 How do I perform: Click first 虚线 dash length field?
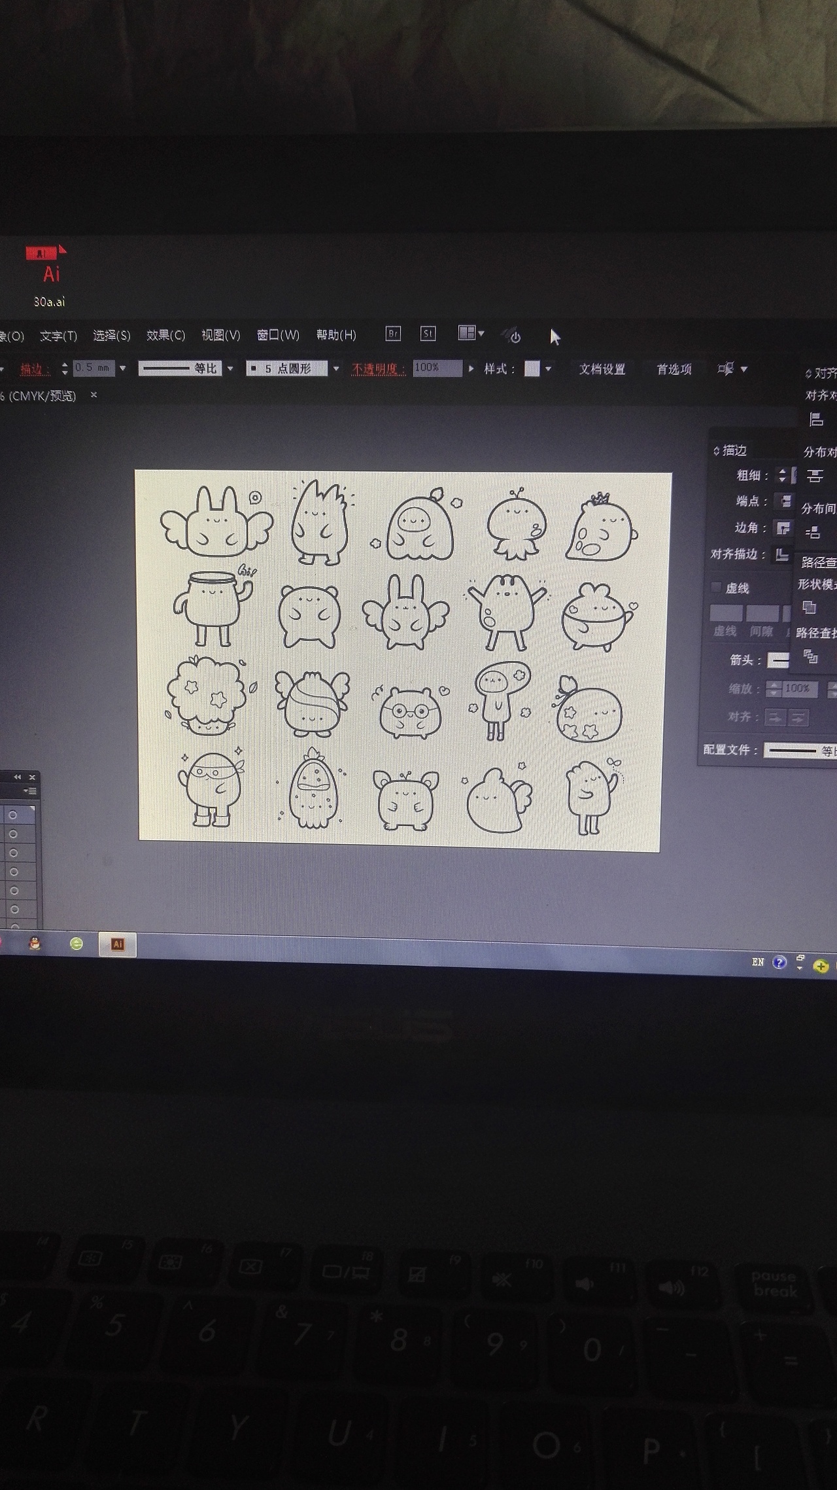(x=726, y=613)
